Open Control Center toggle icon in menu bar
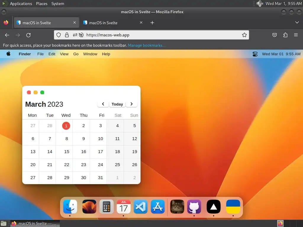303x227 pixels. (255, 54)
